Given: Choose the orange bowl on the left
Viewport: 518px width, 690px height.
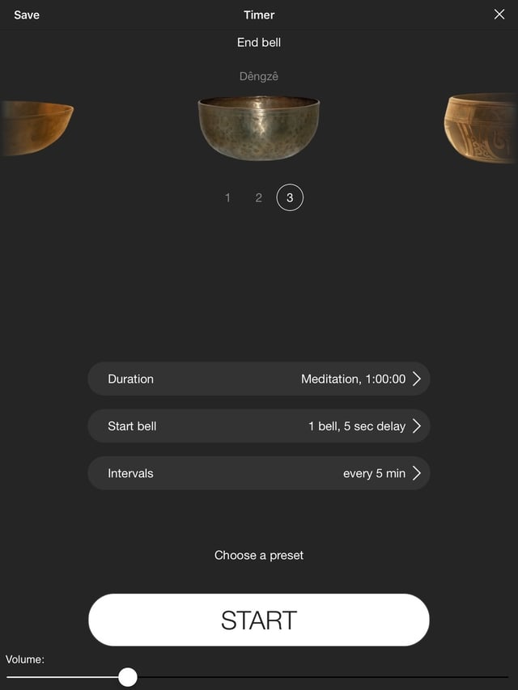Looking at the screenshot, I should coord(36,128).
